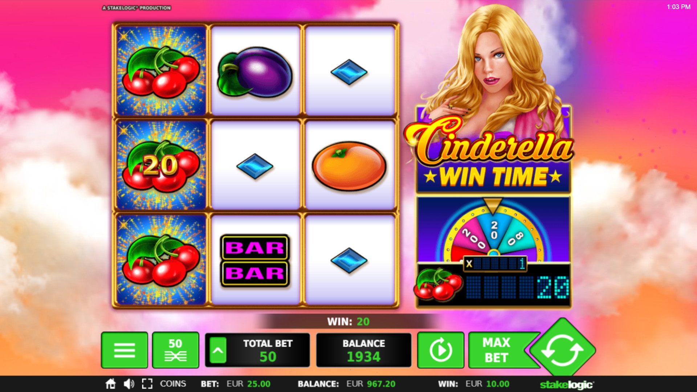Click the bonus wheel with 20 segment

coord(493,230)
